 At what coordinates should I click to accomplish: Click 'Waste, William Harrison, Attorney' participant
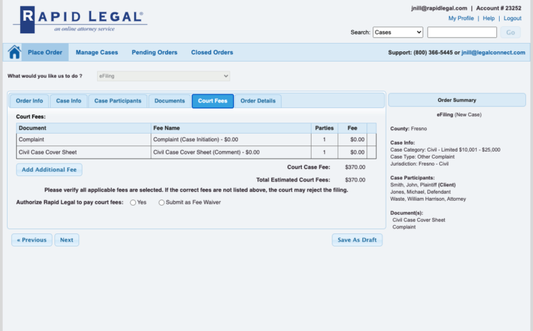click(x=428, y=199)
